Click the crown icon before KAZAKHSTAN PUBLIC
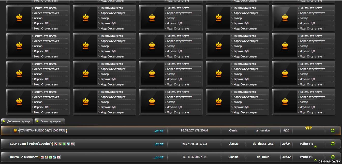This screenshot has width=342, height=164. click(15, 130)
